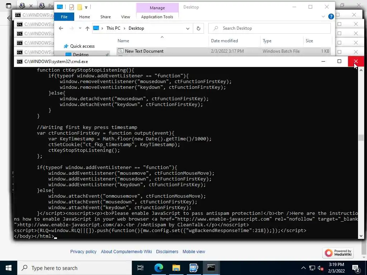Open File Explorer taskbar icon
This screenshot has height=275, width=367.
pos(176,268)
